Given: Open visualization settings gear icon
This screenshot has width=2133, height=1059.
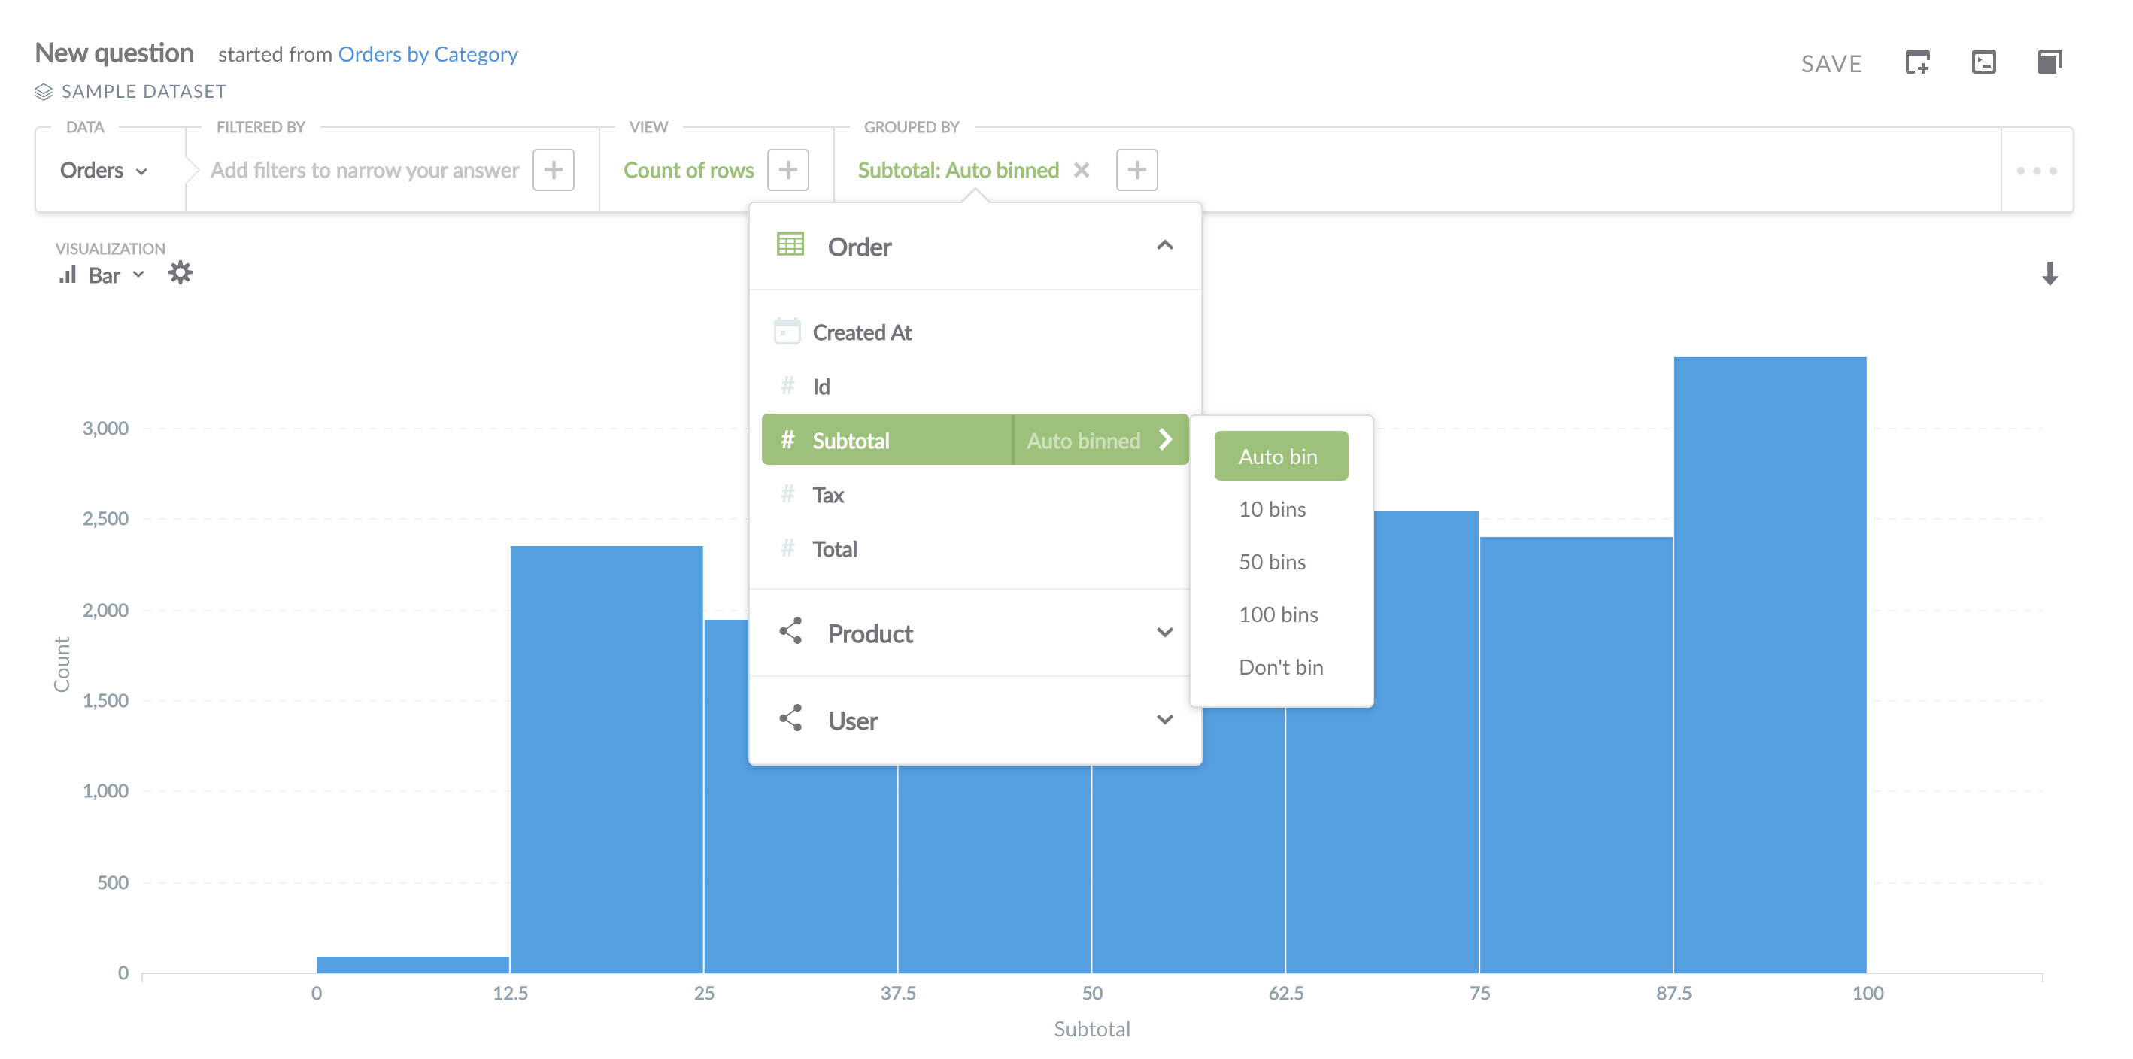Looking at the screenshot, I should click(x=180, y=273).
